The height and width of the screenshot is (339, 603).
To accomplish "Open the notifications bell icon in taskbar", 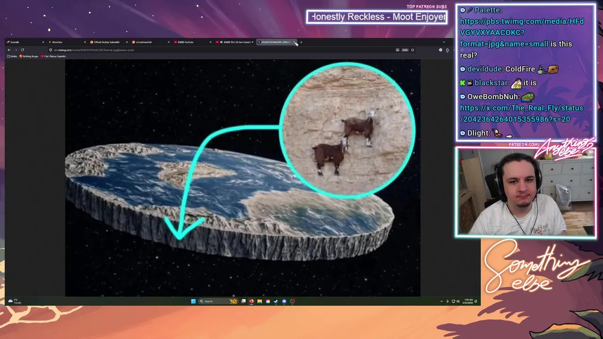I will [476, 301].
